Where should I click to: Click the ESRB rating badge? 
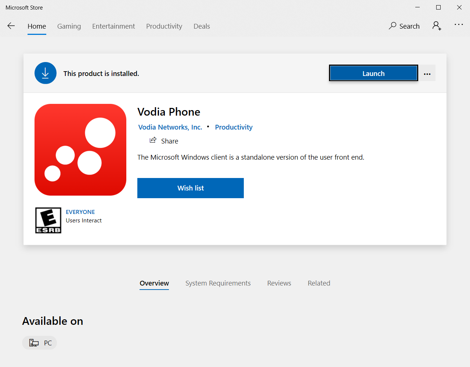pos(48,220)
